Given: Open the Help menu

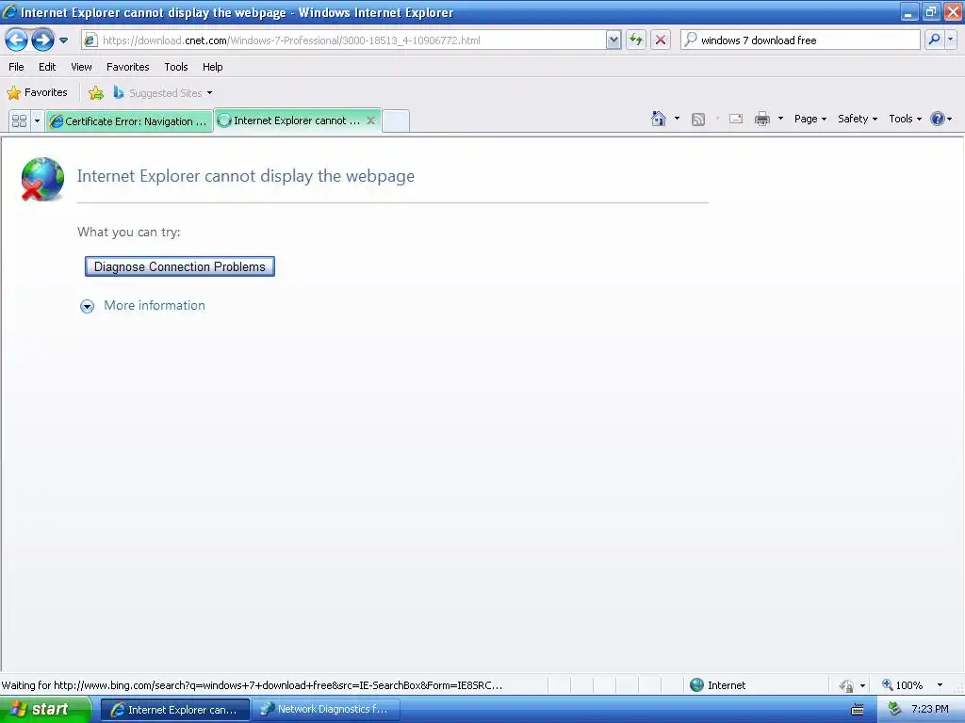Looking at the screenshot, I should click(213, 67).
